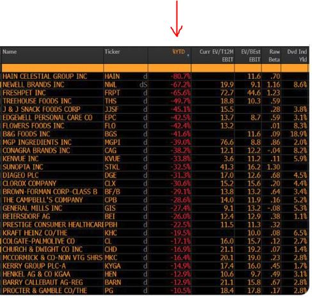Image resolution: width=312 pixels, height=298 pixels.
Task: Click the BF/B ticker cell
Action: [113, 192]
